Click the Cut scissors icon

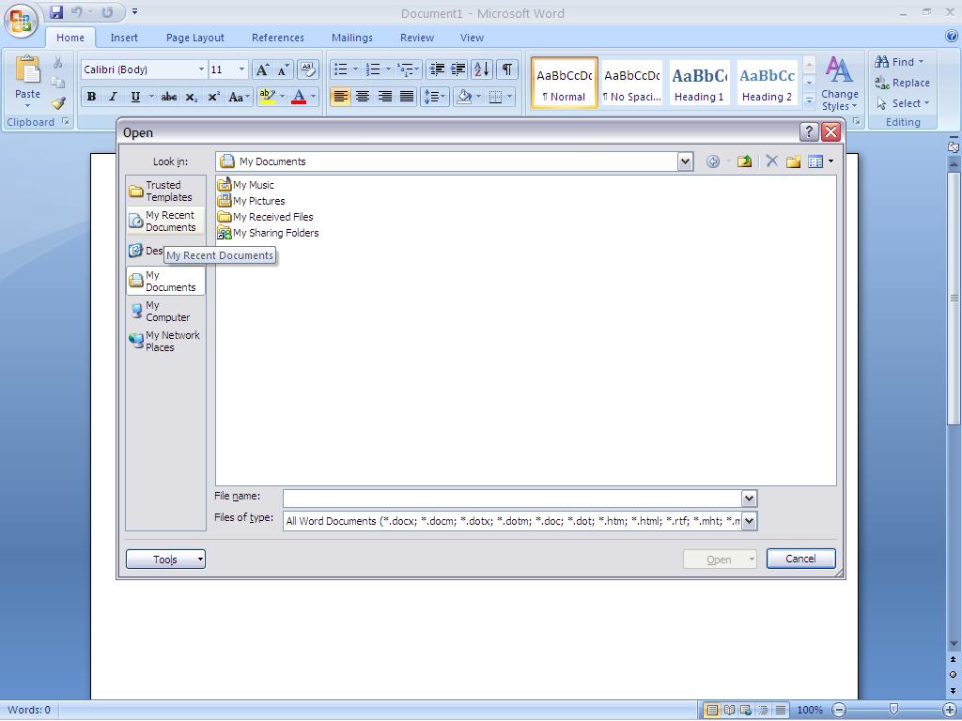(57, 62)
